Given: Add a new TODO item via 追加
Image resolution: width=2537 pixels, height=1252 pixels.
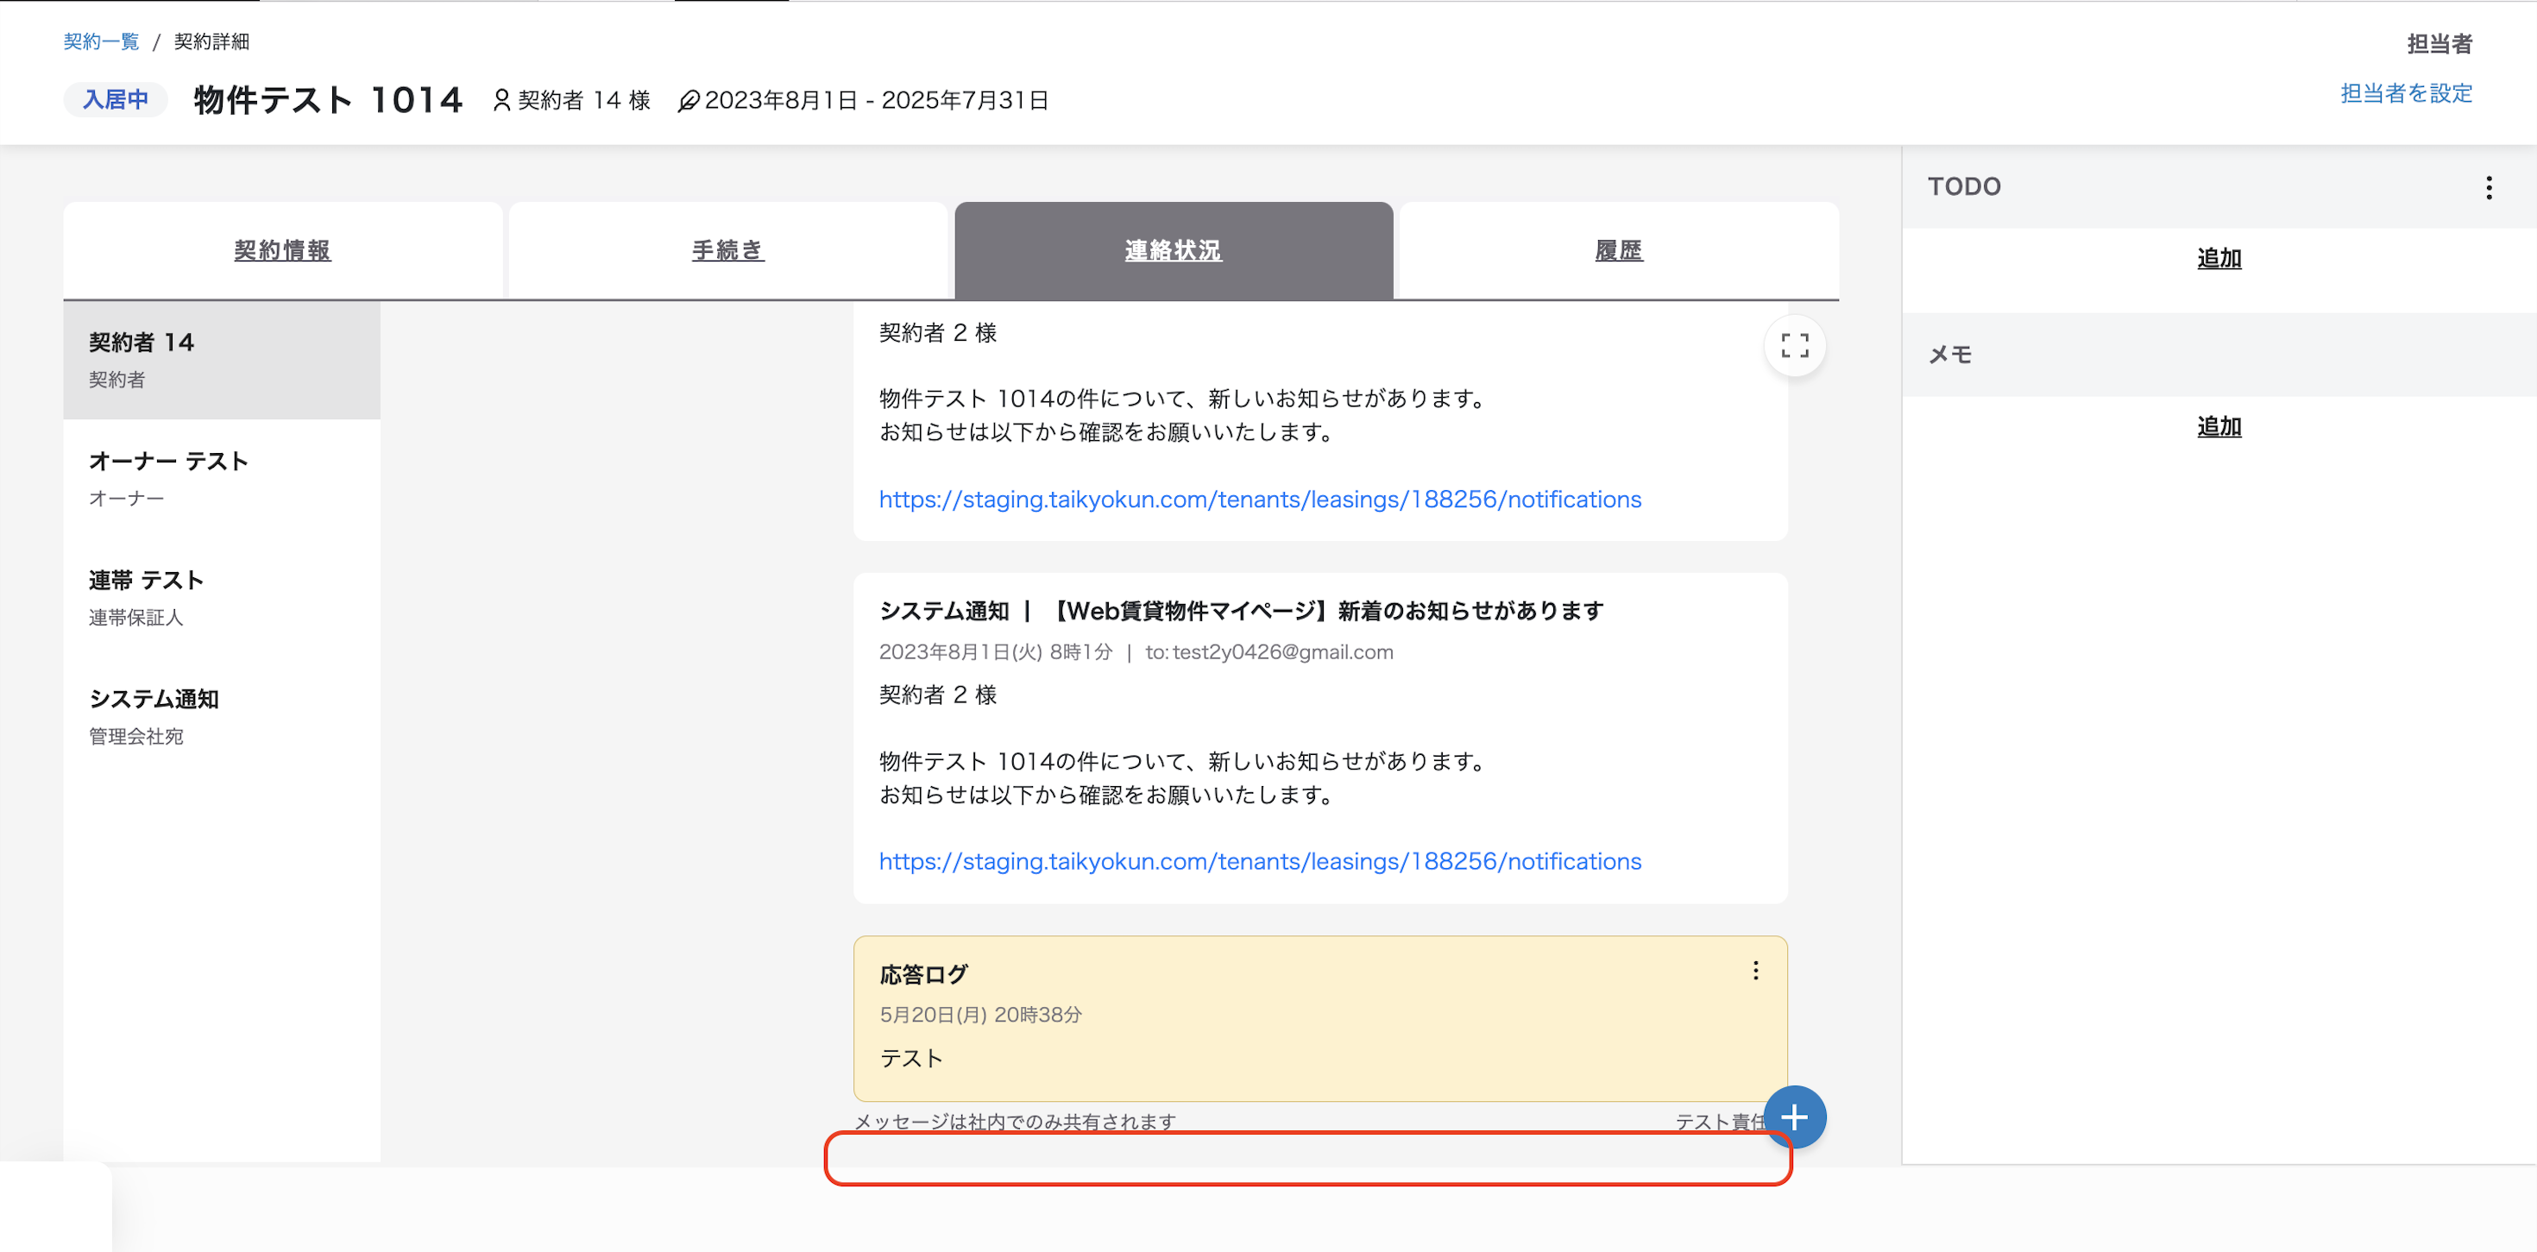Looking at the screenshot, I should pyautogui.click(x=2219, y=258).
